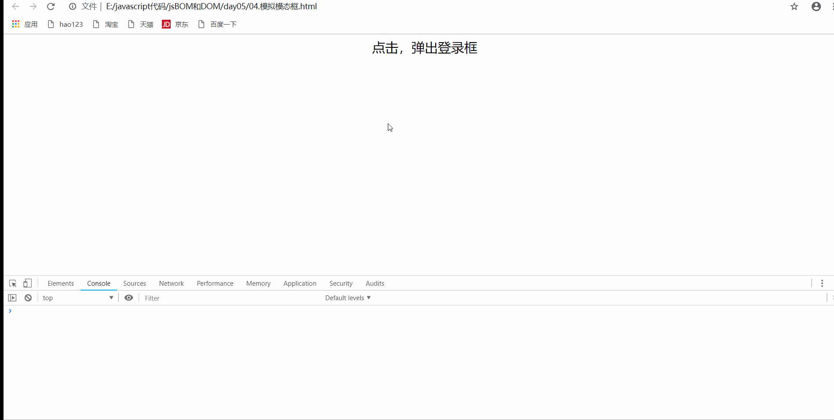This screenshot has height=420, width=834.
Task: Click the 点击，弹出登录框 text to open login box
Action: click(424, 48)
